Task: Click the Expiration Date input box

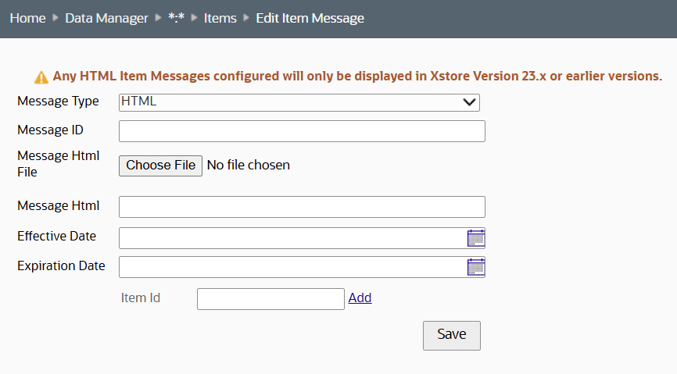Action: pos(292,267)
